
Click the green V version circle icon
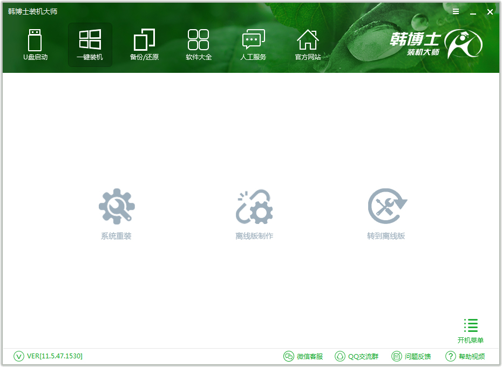[x=18, y=356]
